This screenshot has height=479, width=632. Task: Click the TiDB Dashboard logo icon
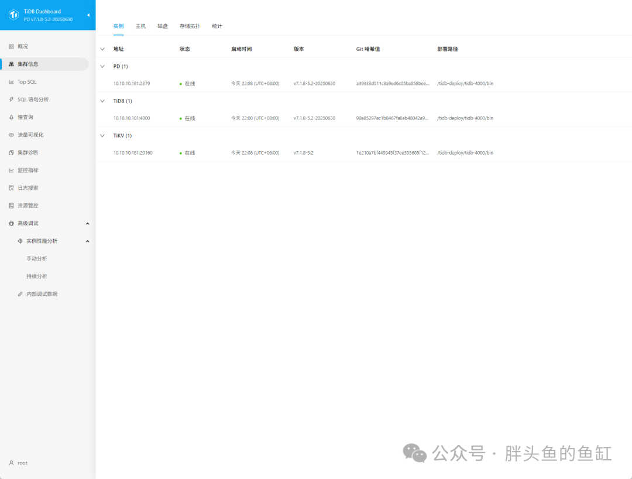13,15
